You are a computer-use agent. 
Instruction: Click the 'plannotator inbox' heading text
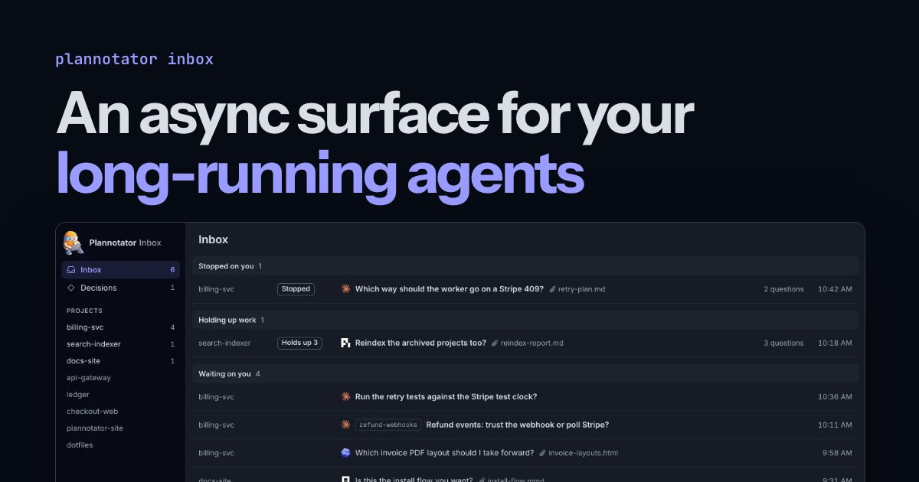click(134, 59)
